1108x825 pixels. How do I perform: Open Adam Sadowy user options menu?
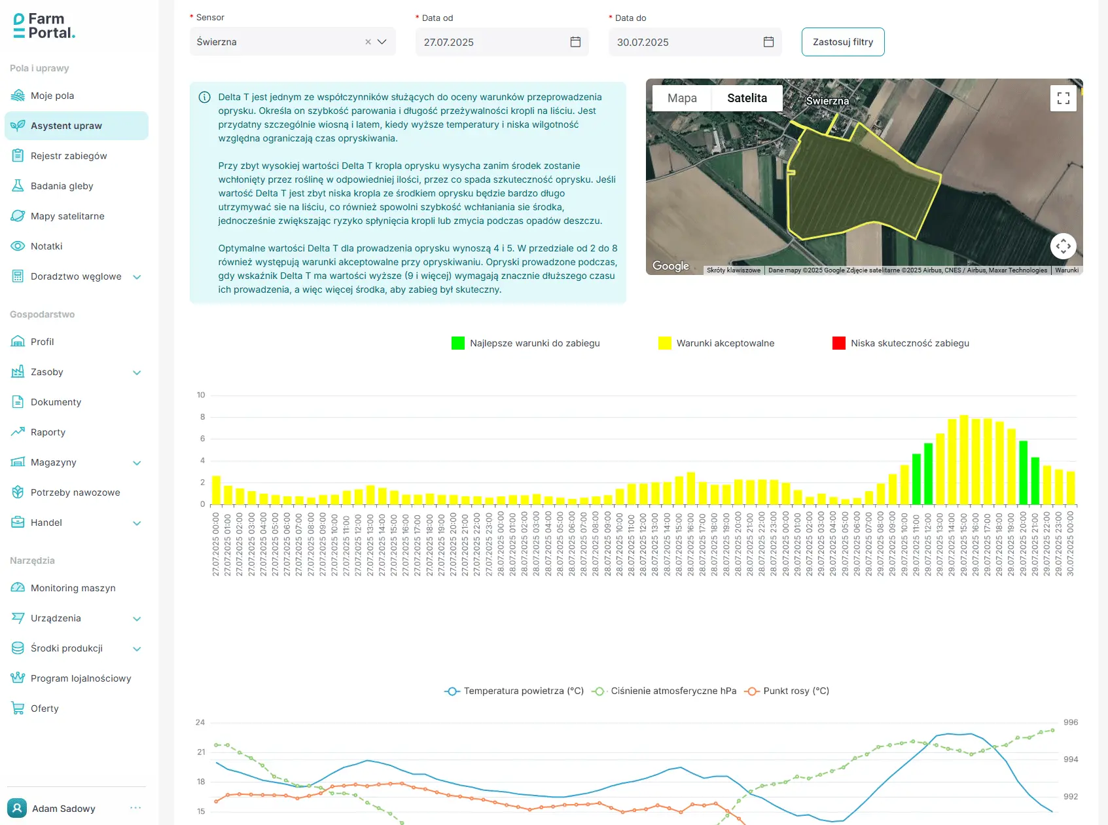(135, 808)
